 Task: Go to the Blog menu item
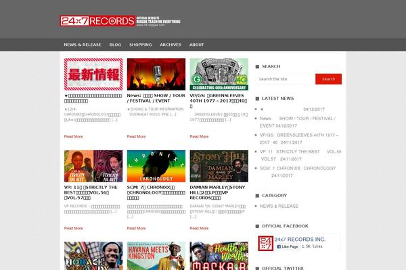pyautogui.click(x=115, y=45)
